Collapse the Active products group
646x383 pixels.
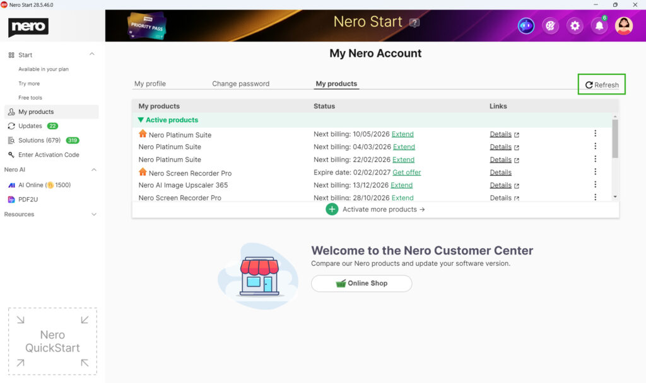coord(141,120)
